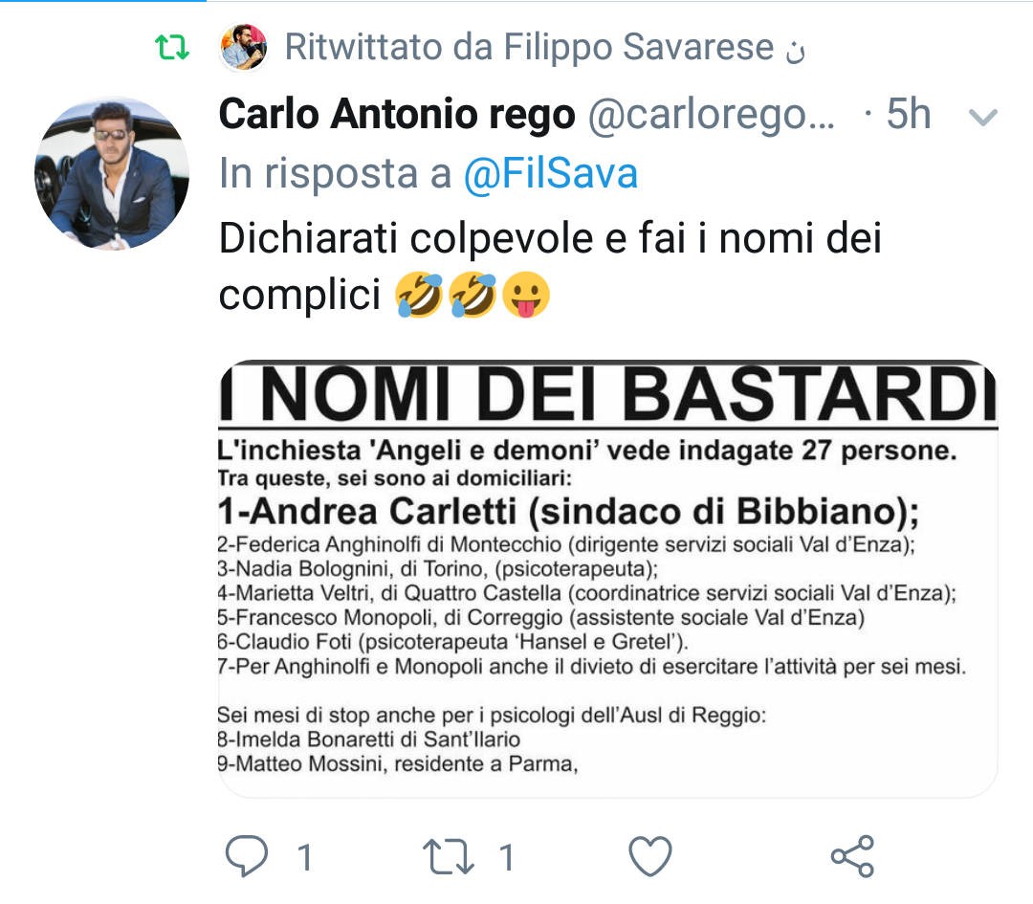This screenshot has height=904, width=1033.
Task: Click 'Ritwittato da Filippo Savarese' label
Action: coord(529,47)
